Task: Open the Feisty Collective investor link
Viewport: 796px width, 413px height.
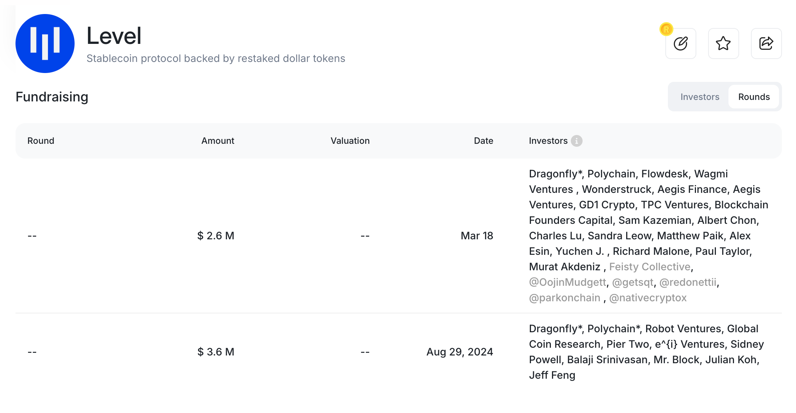Action: [x=650, y=267]
